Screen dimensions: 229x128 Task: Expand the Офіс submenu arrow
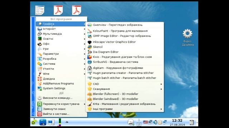tap(84, 44)
